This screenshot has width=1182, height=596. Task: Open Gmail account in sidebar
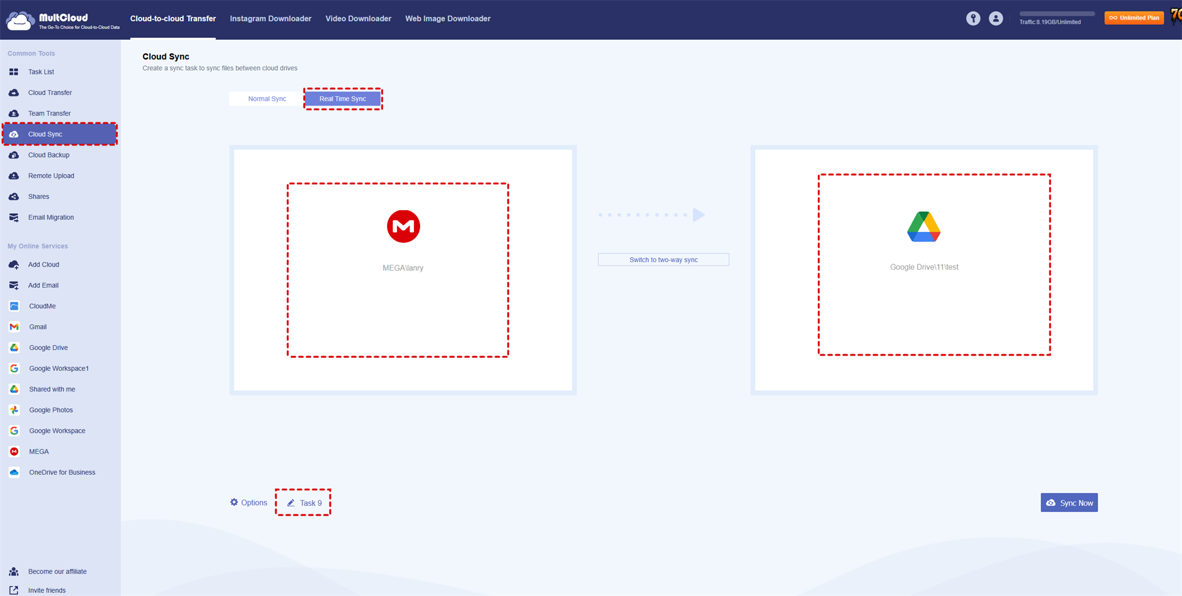coord(38,327)
